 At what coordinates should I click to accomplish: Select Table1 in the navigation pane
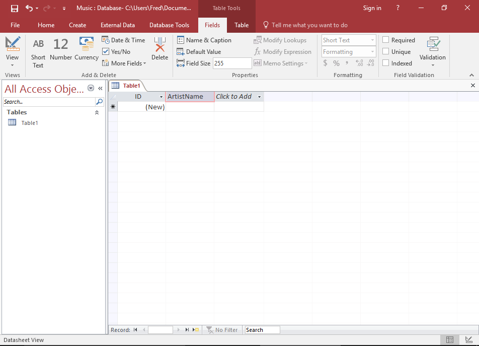point(30,123)
